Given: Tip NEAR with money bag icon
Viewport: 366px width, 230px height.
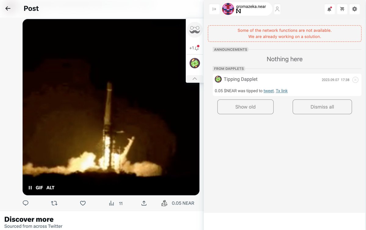Looking at the screenshot, I should click(x=164, y=203).
